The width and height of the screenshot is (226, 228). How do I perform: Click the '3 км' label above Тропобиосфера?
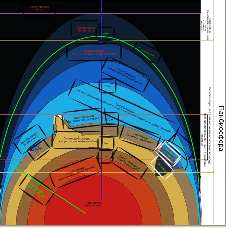pos(108,86)
